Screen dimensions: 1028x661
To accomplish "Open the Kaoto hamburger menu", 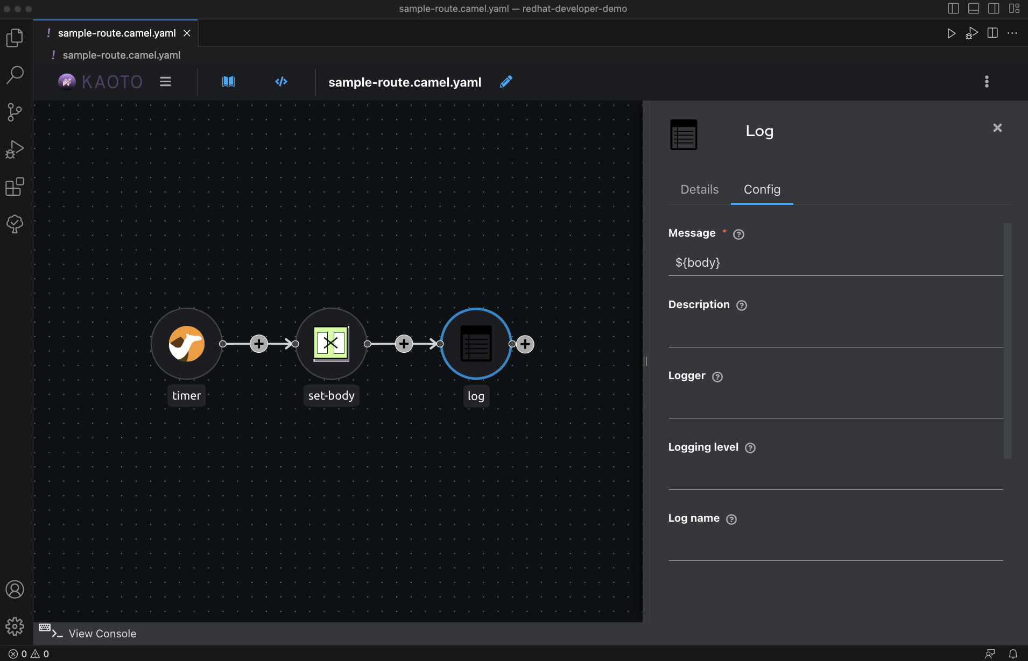I will [x=165, y=81].
